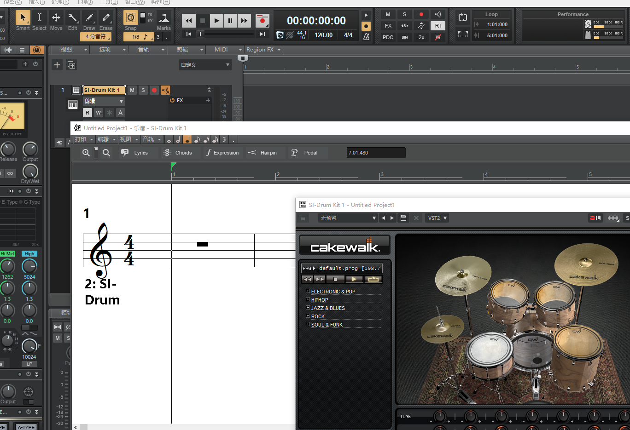Open the 打印 menu in staff view
This screenshot has width=630, height=430.
84,139
